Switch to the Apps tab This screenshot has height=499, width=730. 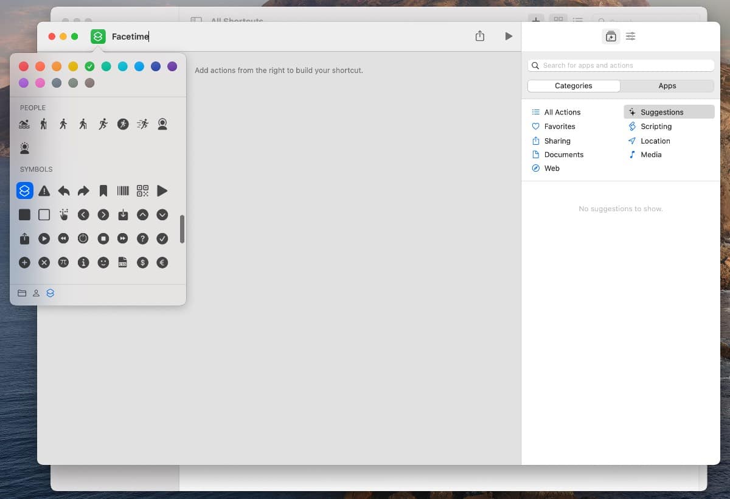pos(667,86)
